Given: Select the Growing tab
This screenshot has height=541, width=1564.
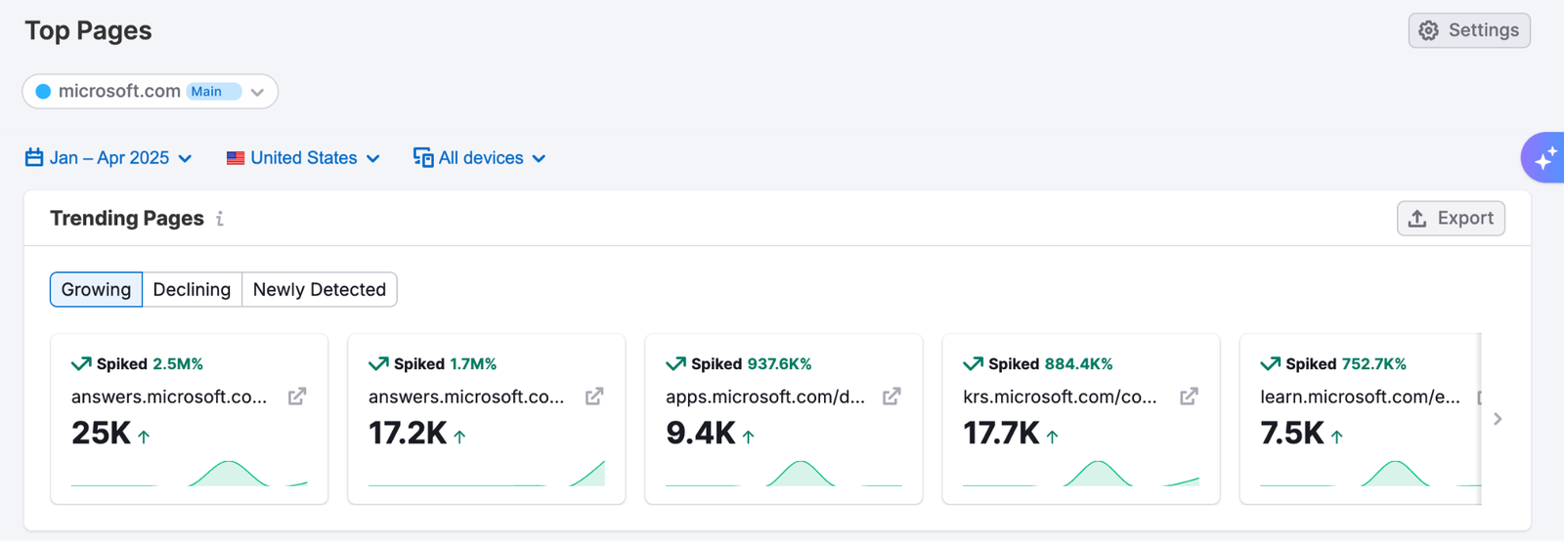Looking at the screenshot, I should pyautogui.click(x=96, y=289).
